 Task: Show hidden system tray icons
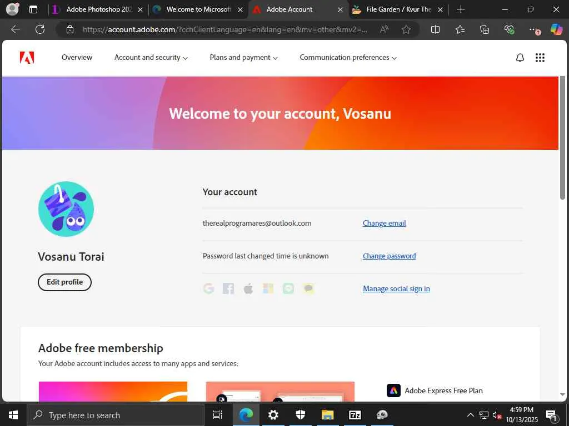(x=470, y=415)
